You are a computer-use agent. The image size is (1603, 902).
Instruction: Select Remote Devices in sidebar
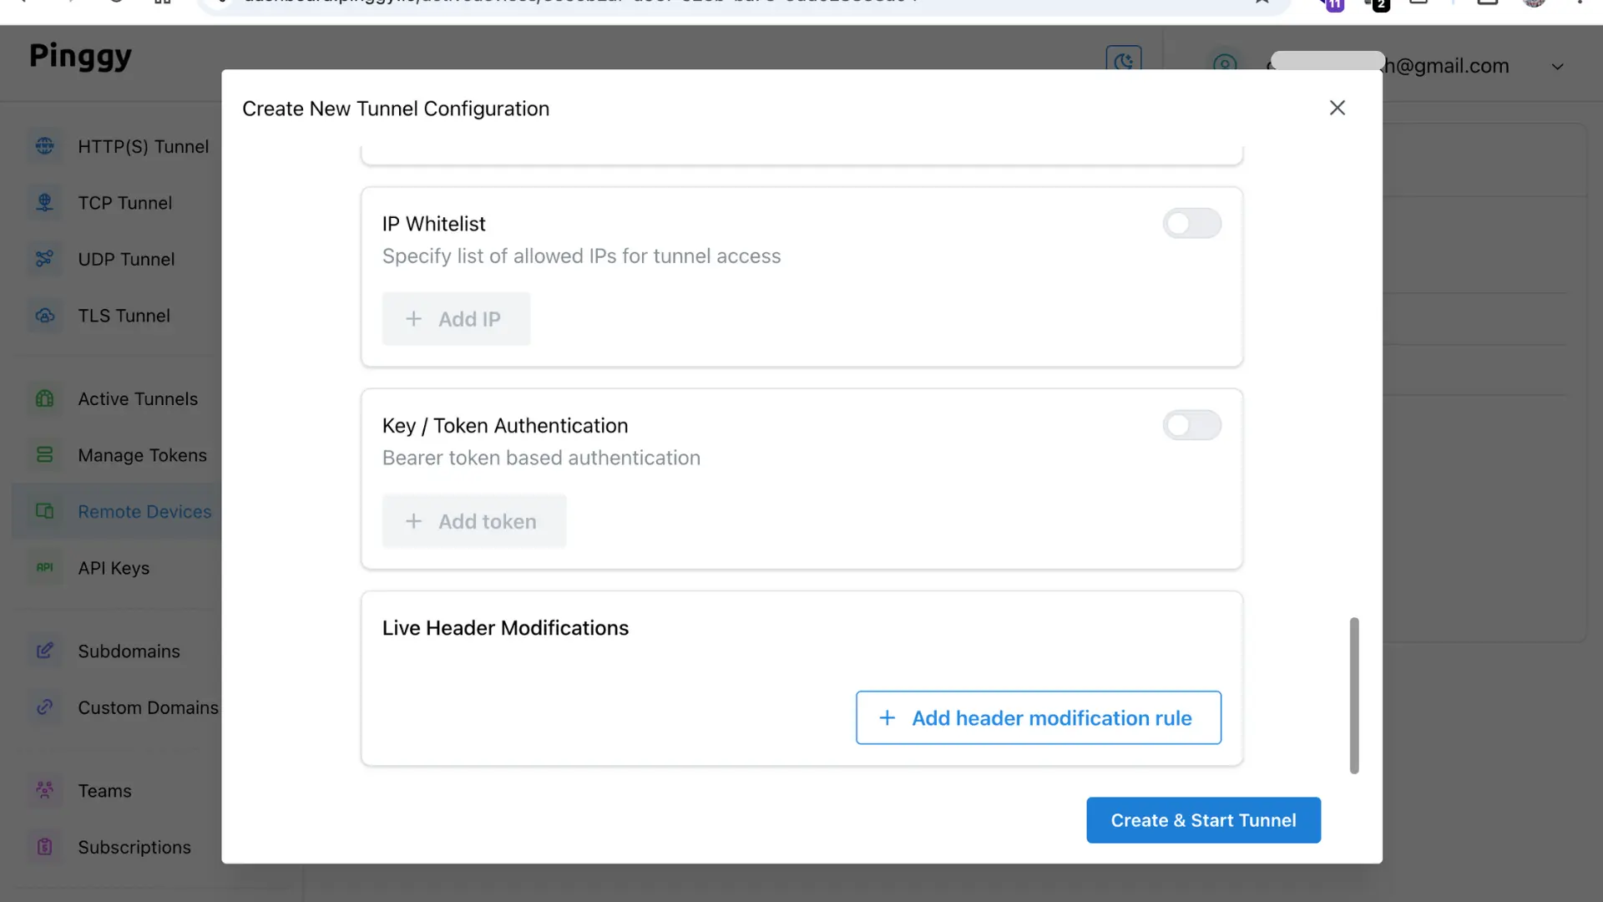tap(118, 511)
